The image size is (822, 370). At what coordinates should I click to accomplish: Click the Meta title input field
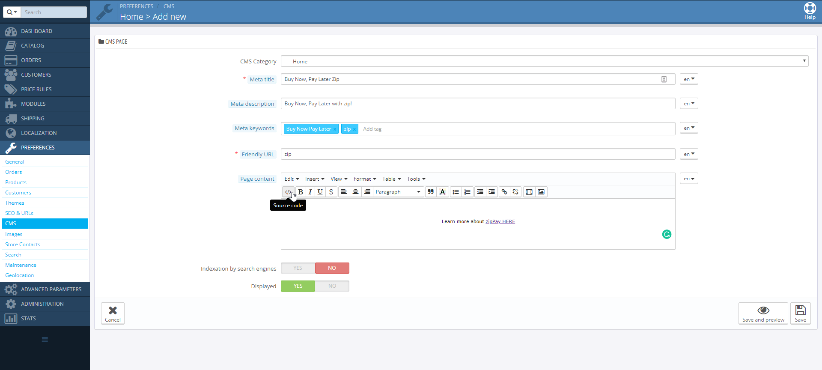[x=478, y=79]
